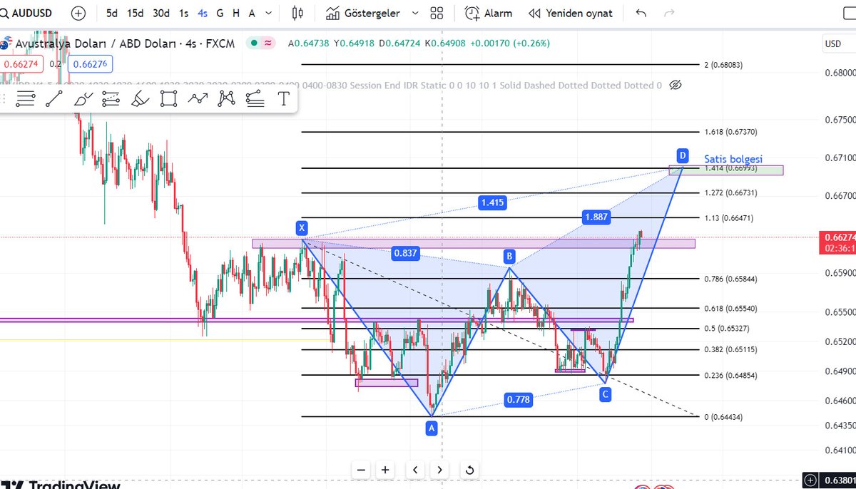Click the blue buy price 0.66276 button
Image resolution: width=856 pixels, height=489 pixels.
pyautogui.click(x=90, y=63)
